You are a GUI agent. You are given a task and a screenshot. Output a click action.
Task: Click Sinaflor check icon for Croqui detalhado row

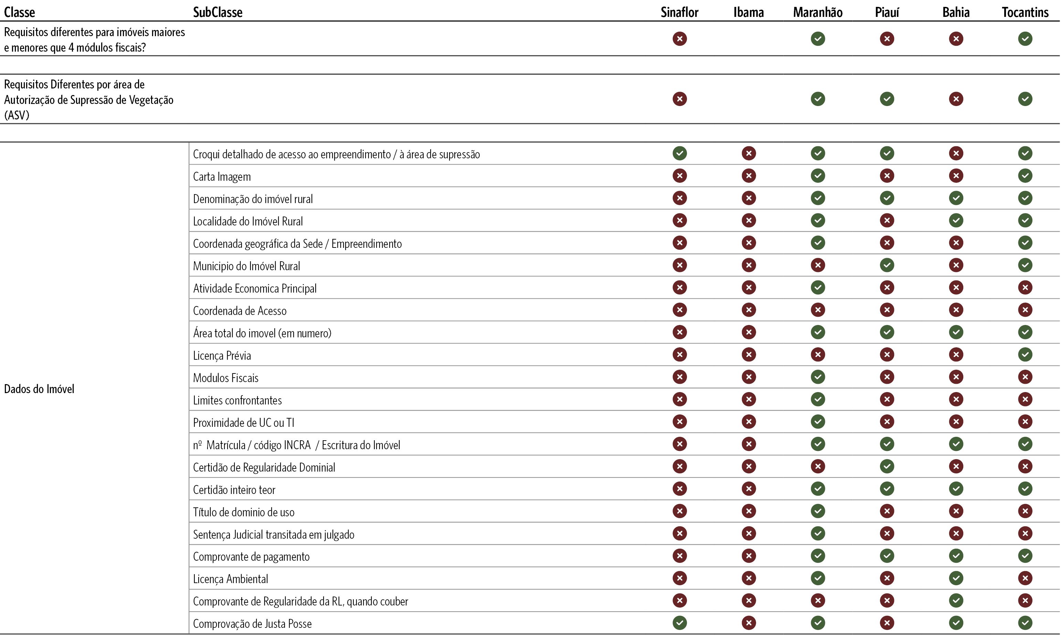tap(679, 153)
